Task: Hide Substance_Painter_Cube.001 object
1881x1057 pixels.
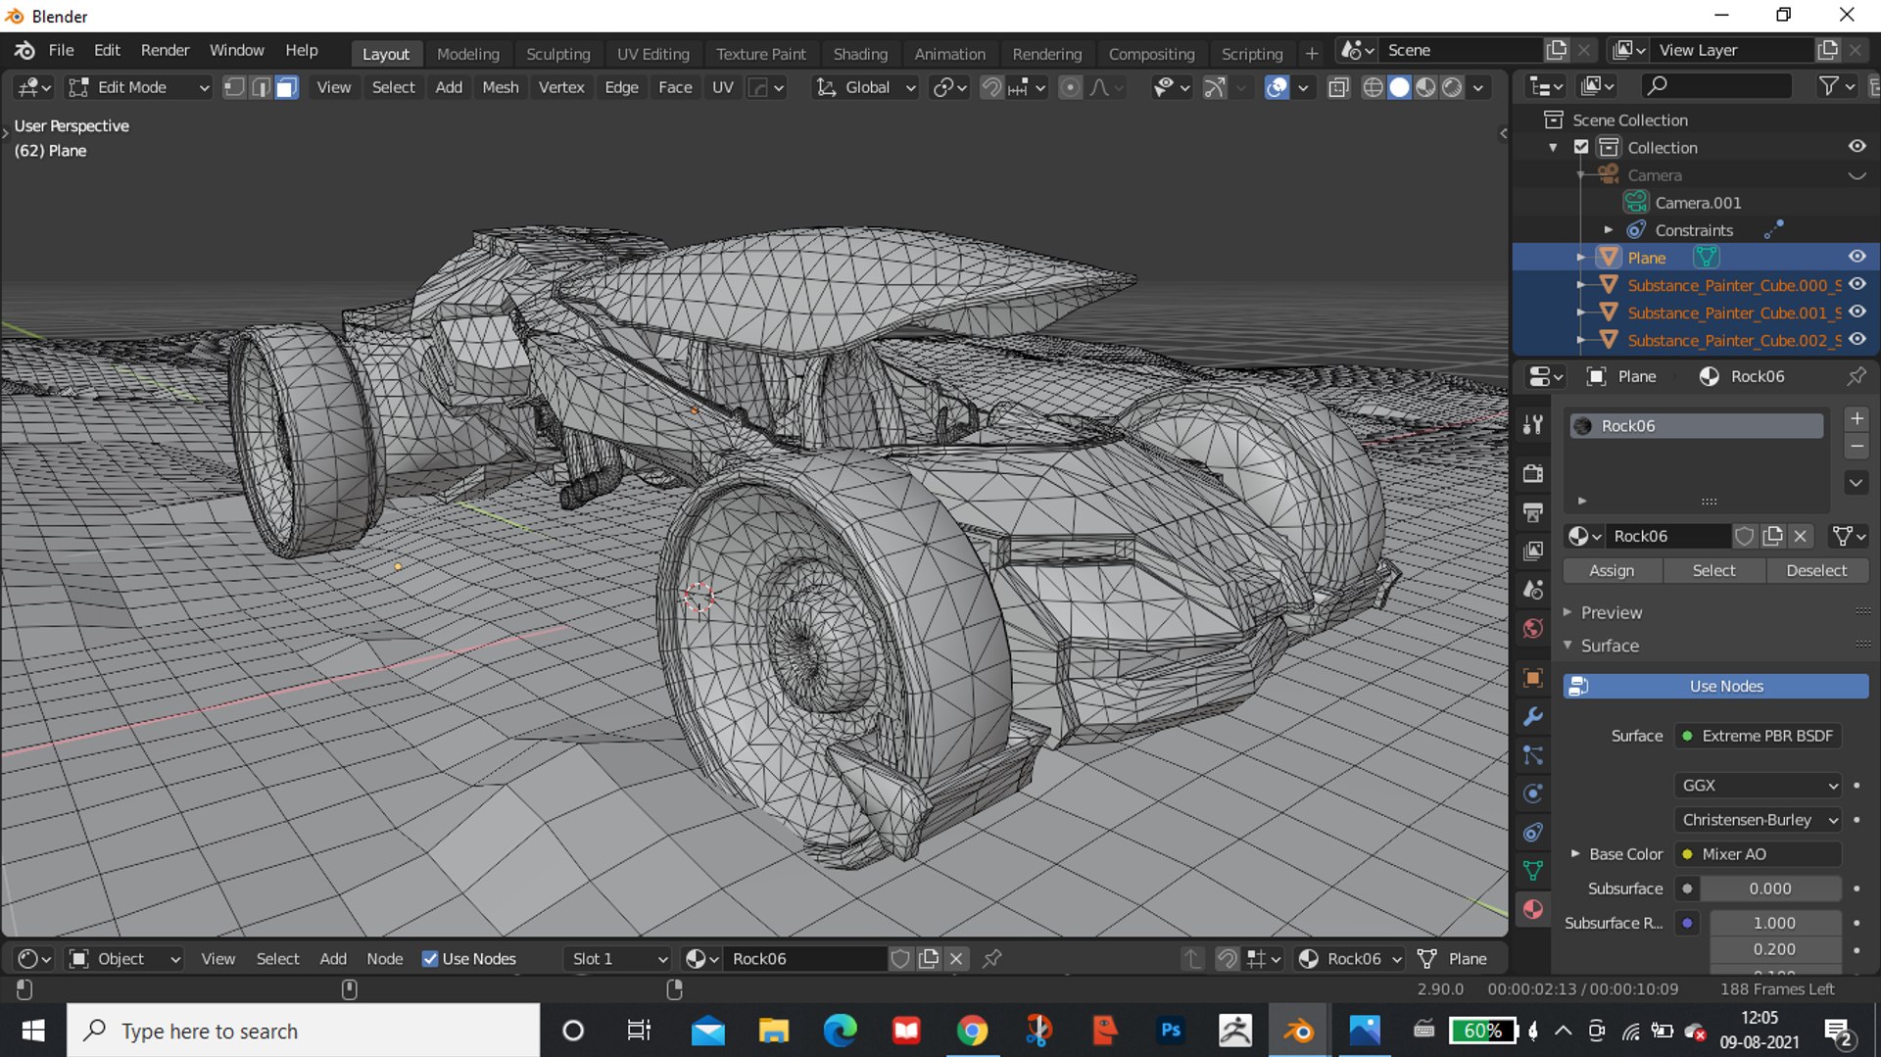Action: tap(1857, 312)
